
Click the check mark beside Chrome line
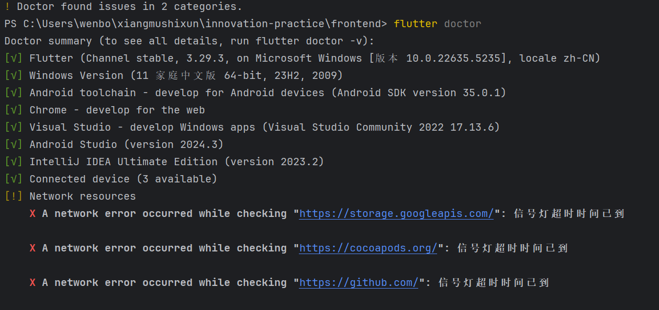[x=14, y=110]
